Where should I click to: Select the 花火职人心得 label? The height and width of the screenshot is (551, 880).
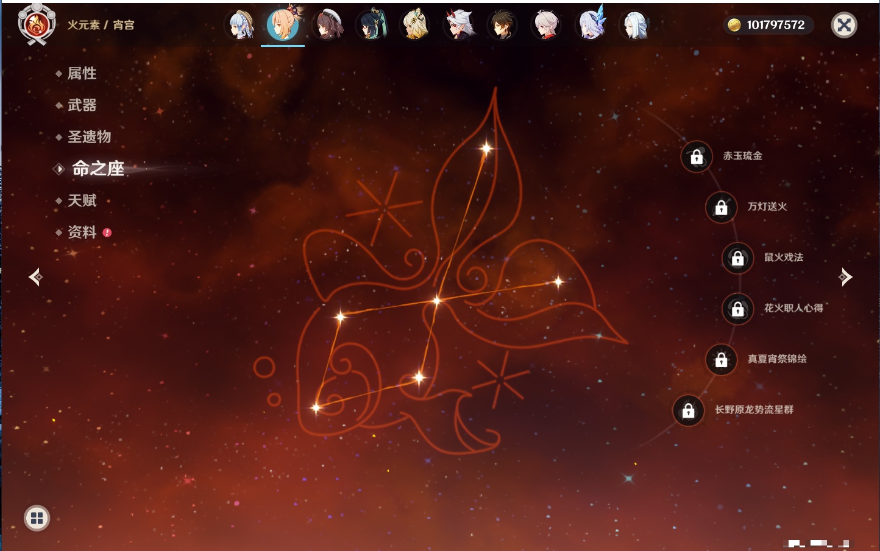pyautogui.click(x=793, y=308)
